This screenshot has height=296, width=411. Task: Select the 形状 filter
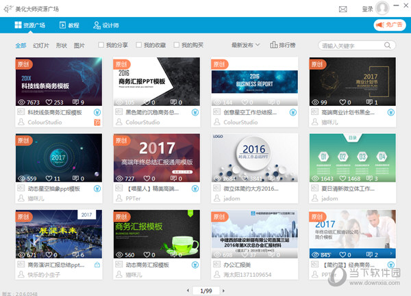coord(62,46)
